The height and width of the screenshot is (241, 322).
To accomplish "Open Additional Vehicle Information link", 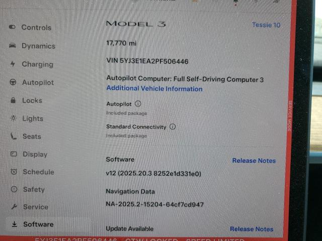I will [154, 89].
